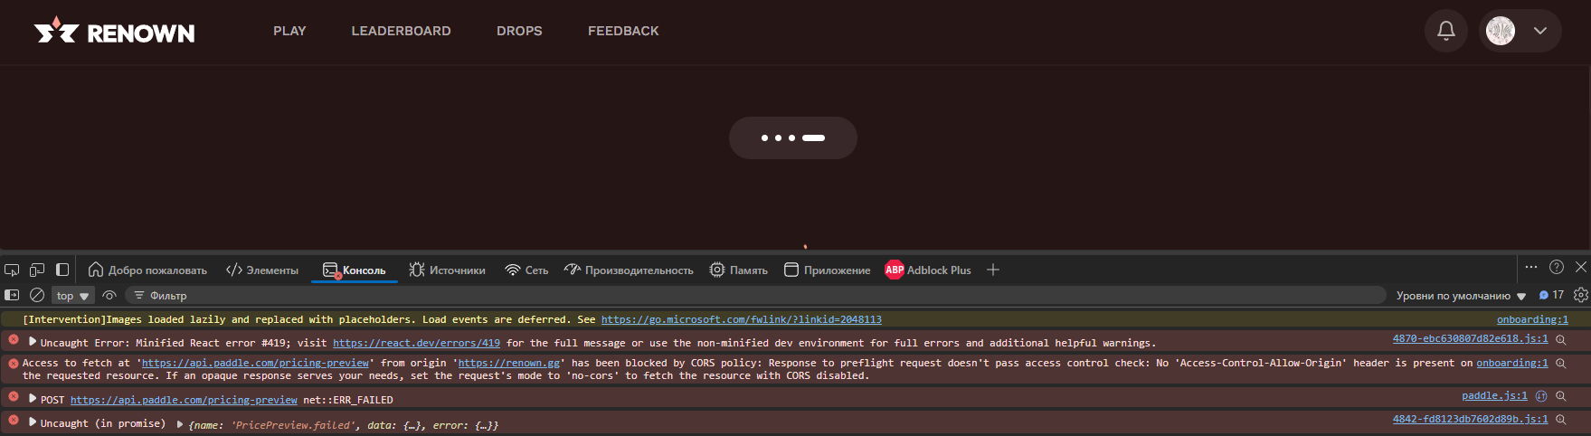Viewport: 1591px width, 436px height.
Task: Click the POST error red icon
Action: [x=14, y=396]
